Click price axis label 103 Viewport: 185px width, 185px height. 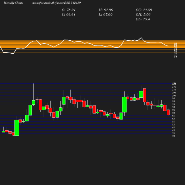pos(174,95)
